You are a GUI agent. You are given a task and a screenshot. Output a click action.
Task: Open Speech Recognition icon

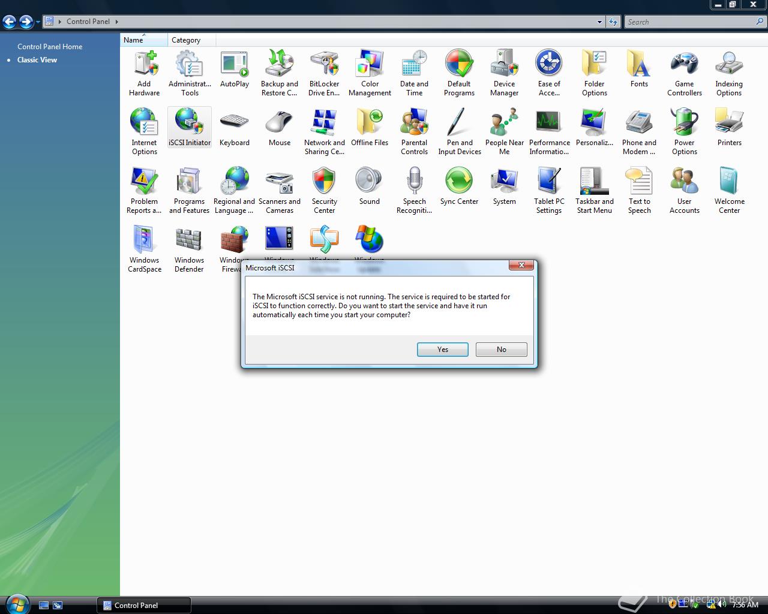coord(415,190)
